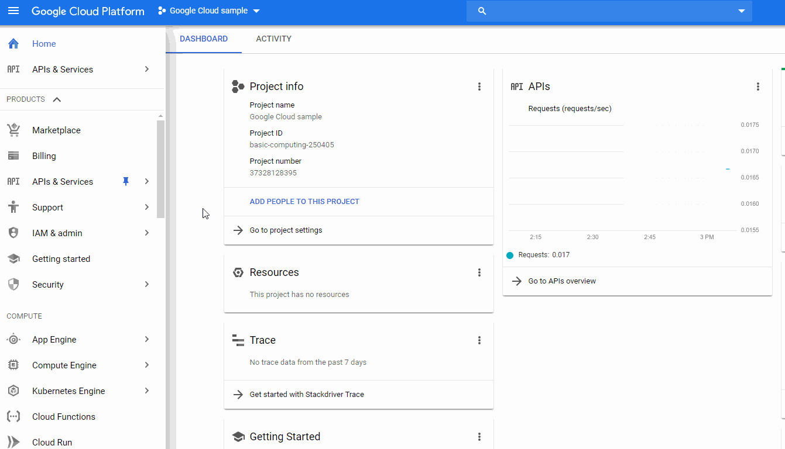The width and height of the screenshot is (785, 449).
Task: Click the Security shield icon
Action: (x=13, y=284)
